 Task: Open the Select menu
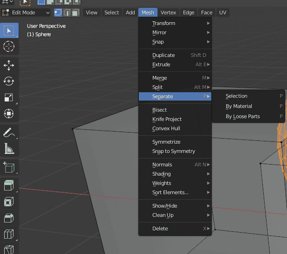pos(111,13)
